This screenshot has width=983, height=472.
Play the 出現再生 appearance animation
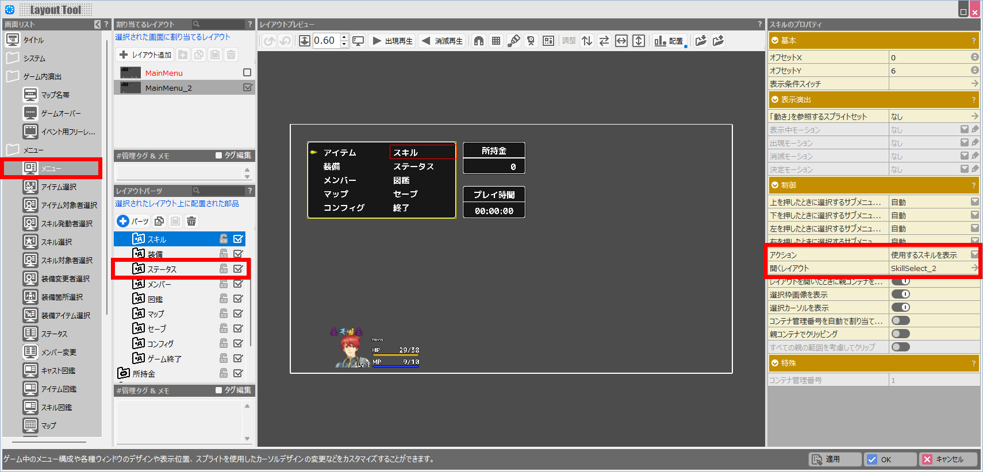pos(393,41)
